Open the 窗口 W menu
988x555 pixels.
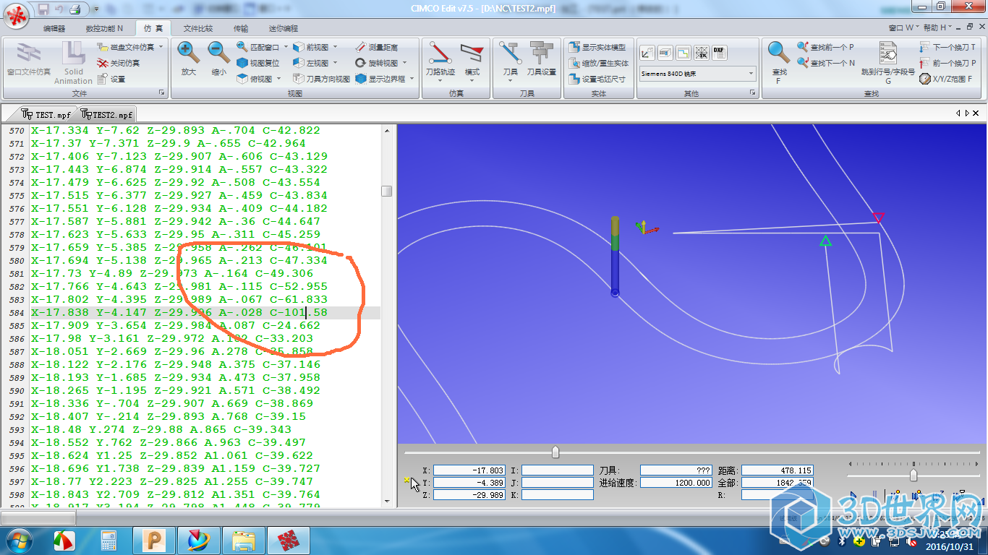[904, 28]
